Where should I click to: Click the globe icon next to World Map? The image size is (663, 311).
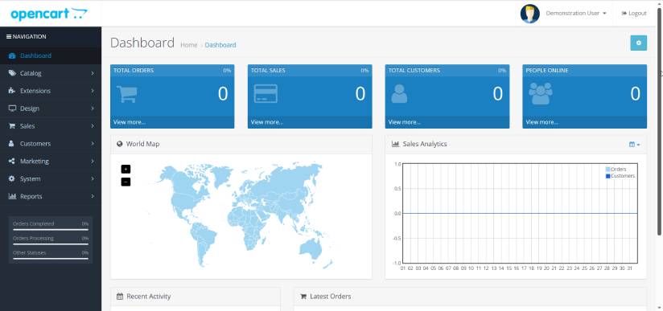pyautogui.click(x=120, y=144)
